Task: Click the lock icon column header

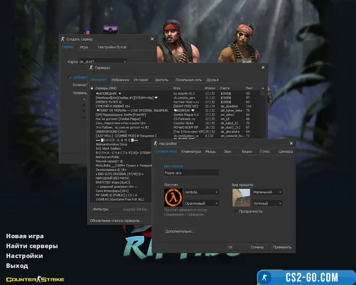Action: [92, 88]
